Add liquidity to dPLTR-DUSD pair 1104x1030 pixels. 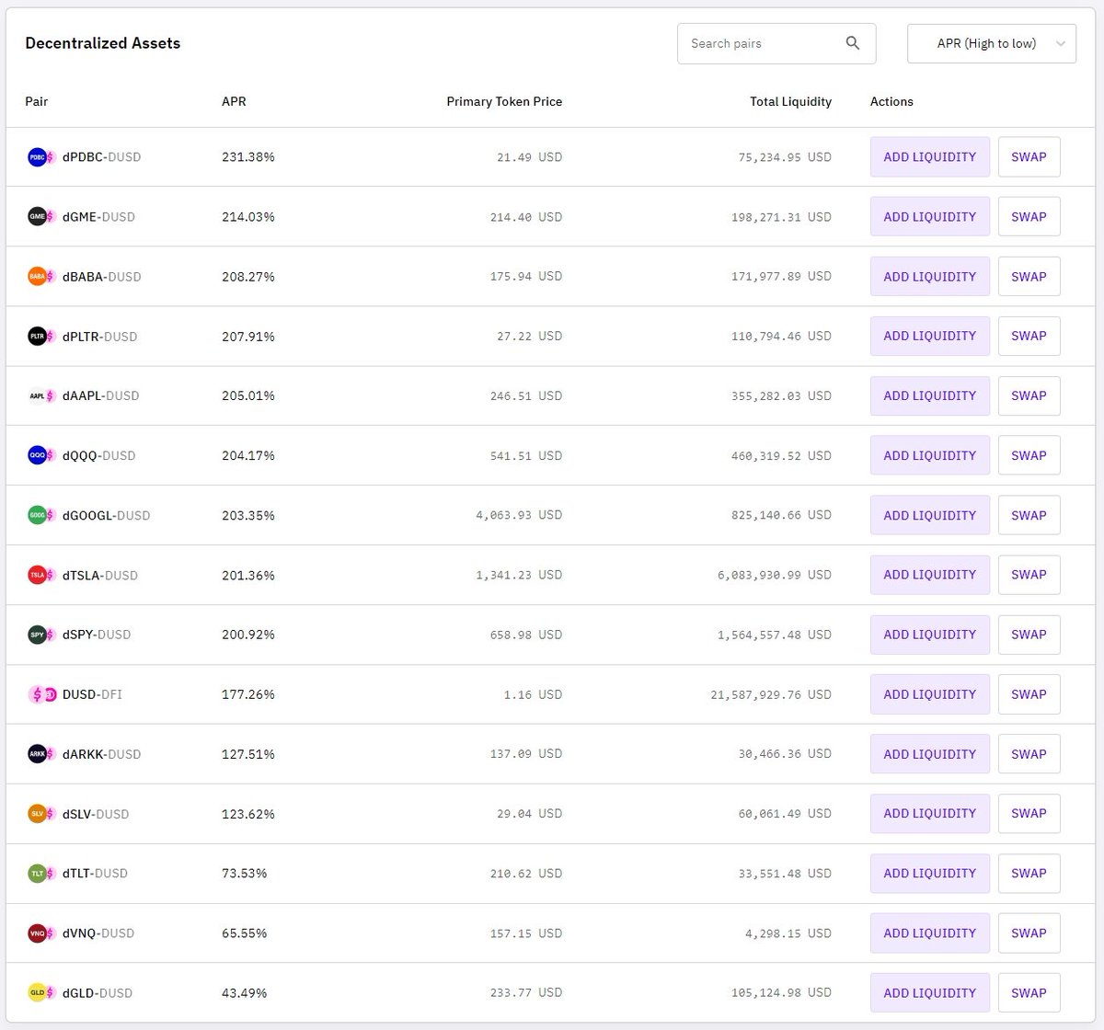point(930,336)
